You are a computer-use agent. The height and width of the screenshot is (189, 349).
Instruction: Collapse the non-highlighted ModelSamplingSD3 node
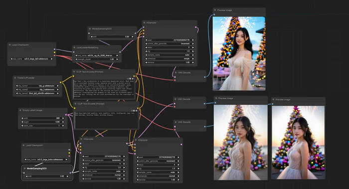point(90,29)
